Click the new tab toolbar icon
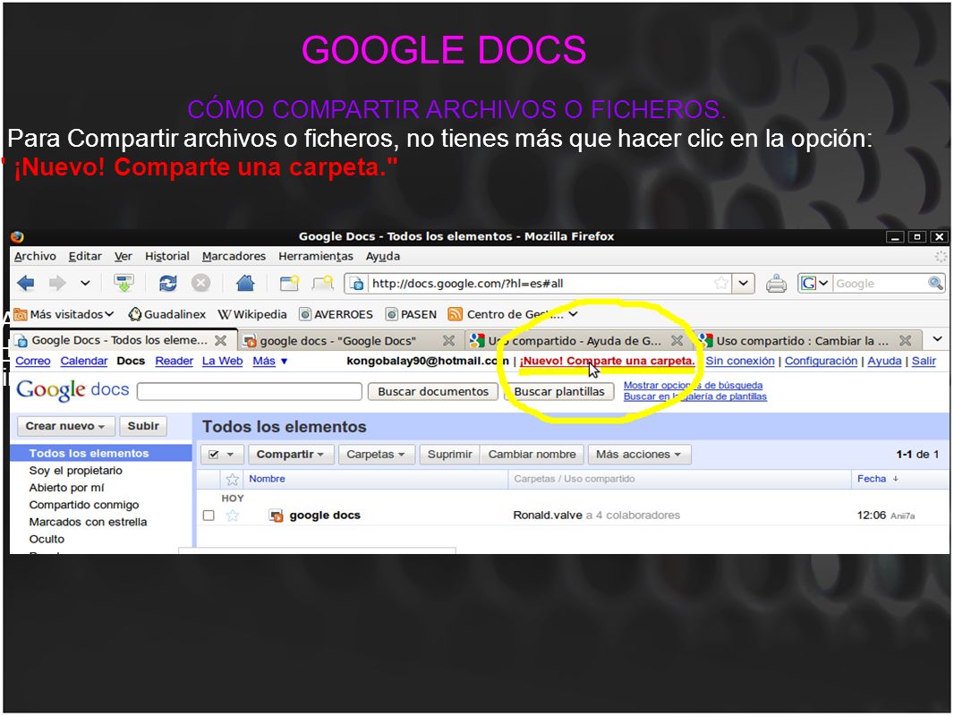954x716 pixels. tap(290, 283)
